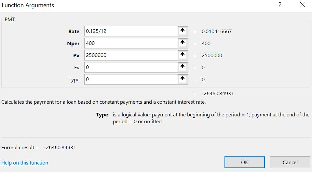The width and height of the screenshot is (312, 172).
Task: Click the Type field's range selector arrow
Action: 183,79
